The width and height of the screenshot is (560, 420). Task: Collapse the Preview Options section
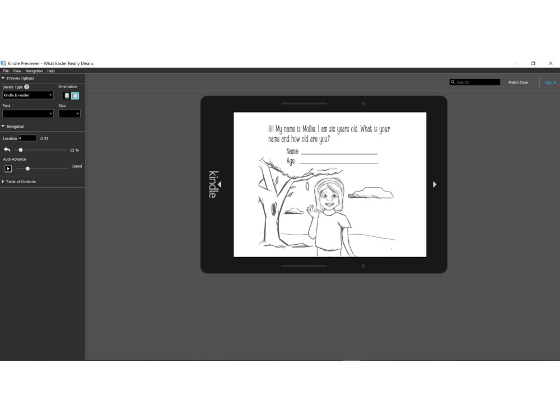[3, 78]
